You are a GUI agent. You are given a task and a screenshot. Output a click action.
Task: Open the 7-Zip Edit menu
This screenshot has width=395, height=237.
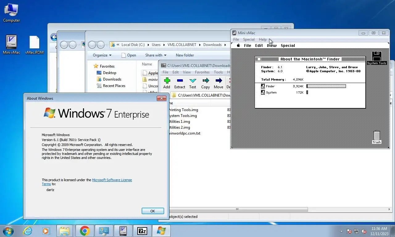tap(176, 72)
